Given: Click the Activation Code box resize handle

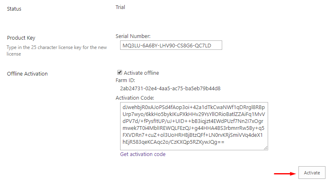Looking at the screenshot, I should pos(266,148).
